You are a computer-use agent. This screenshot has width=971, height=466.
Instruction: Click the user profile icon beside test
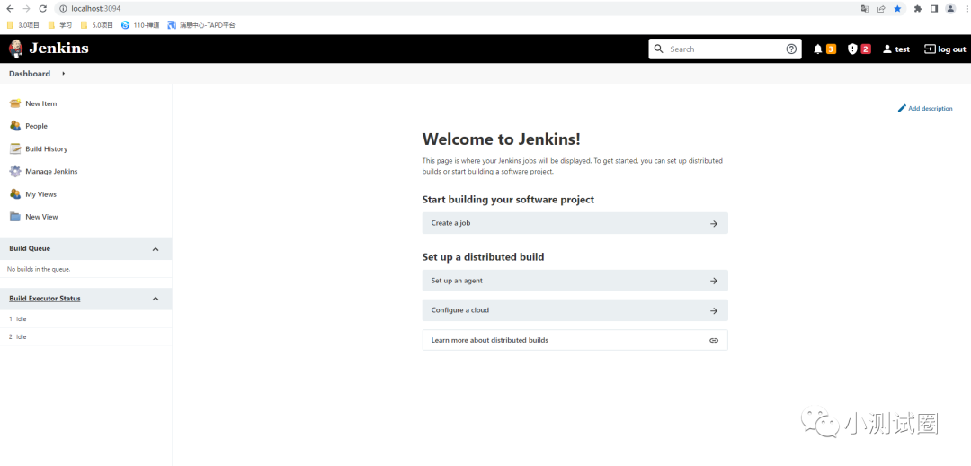tap(887, 49)
